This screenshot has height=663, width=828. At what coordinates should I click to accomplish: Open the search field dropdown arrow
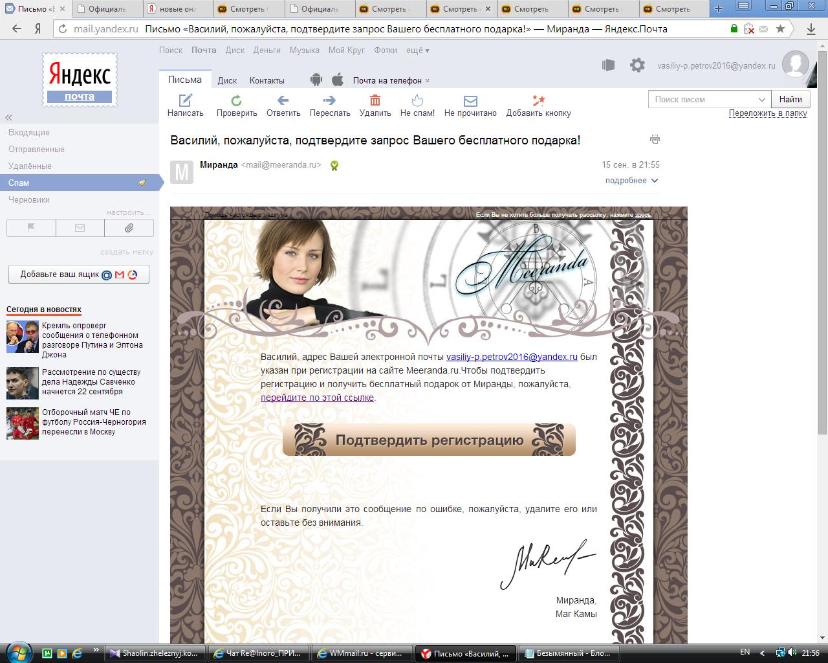[761, 99]
